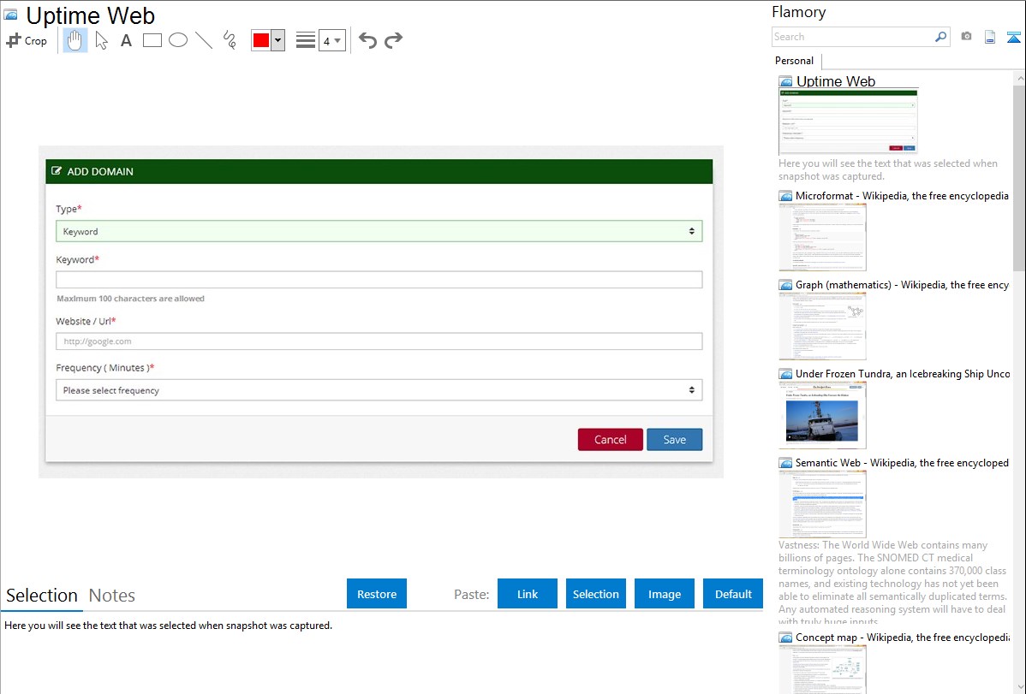Click the snapshot icon beside Semantic Web entry
Screen dimensions: 1026x694
coord(786,462)
